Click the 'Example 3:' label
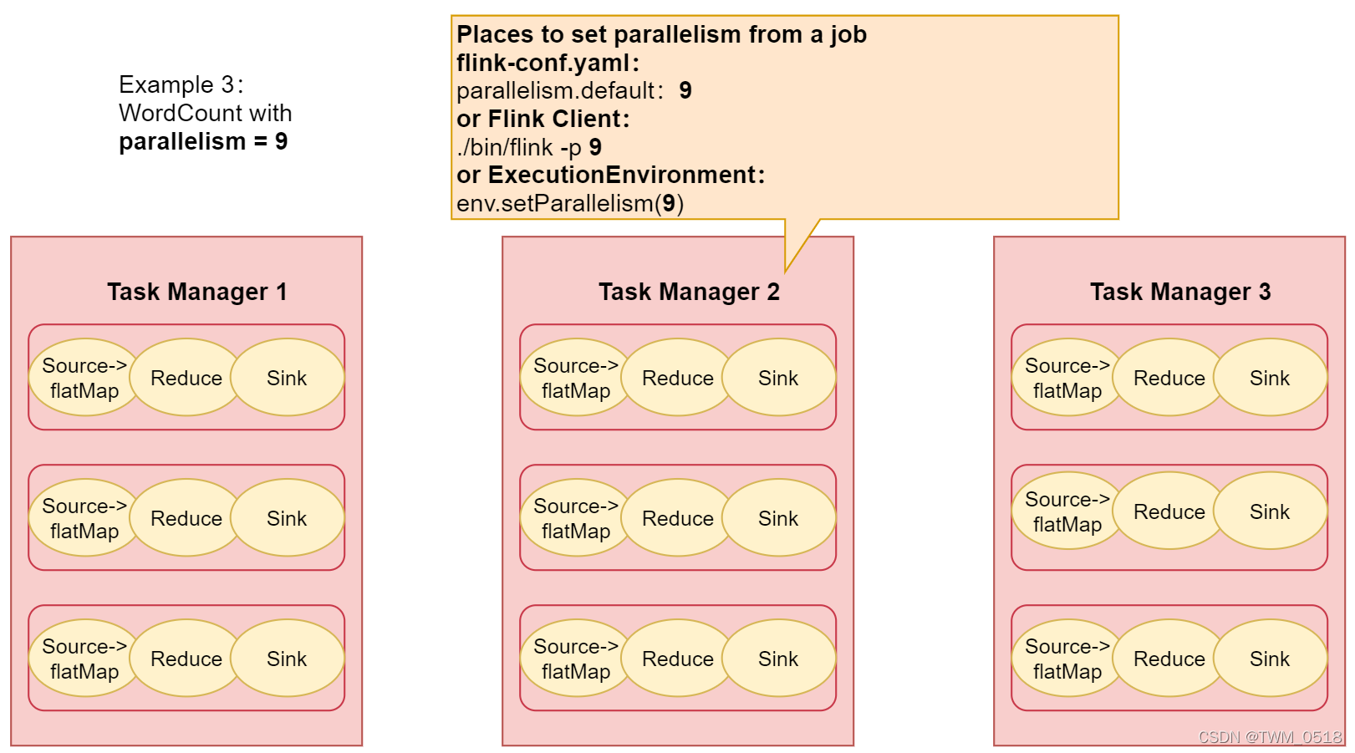Screen dimensions: 1355x753 coord(181,84)
